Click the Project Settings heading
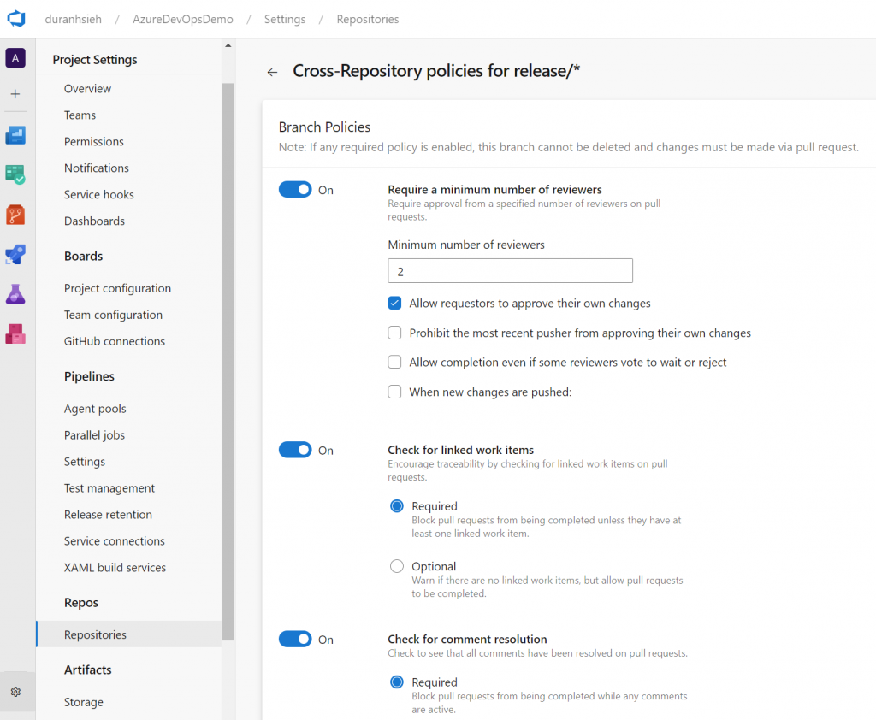The image size is (876, 720). pos(95,60)
